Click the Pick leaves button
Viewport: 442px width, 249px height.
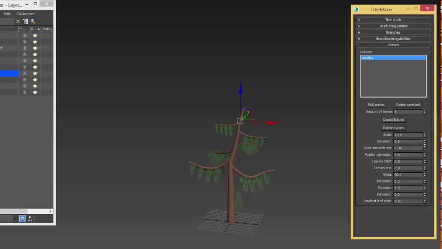(x=376, y=104)
